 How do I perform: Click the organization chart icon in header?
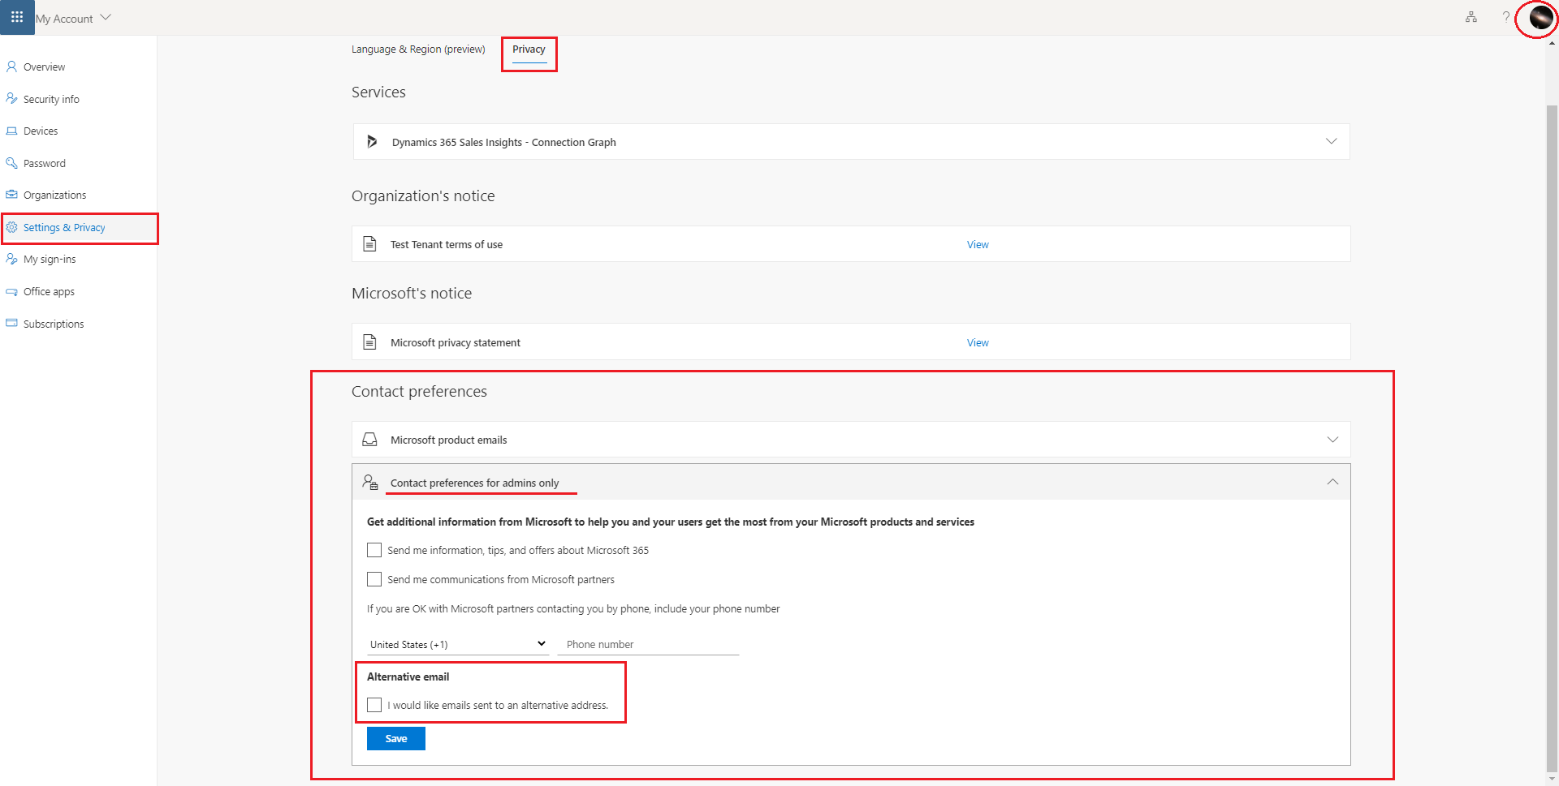coord(1471,17)
